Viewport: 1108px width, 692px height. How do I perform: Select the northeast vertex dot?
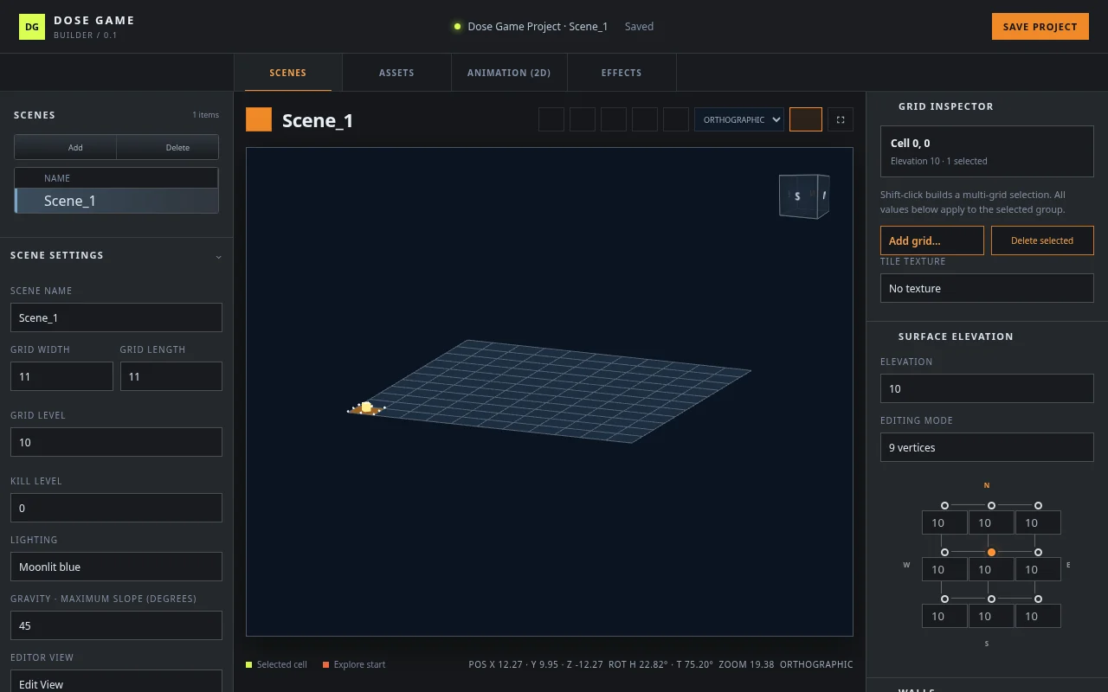click(x=1038, y=505)
